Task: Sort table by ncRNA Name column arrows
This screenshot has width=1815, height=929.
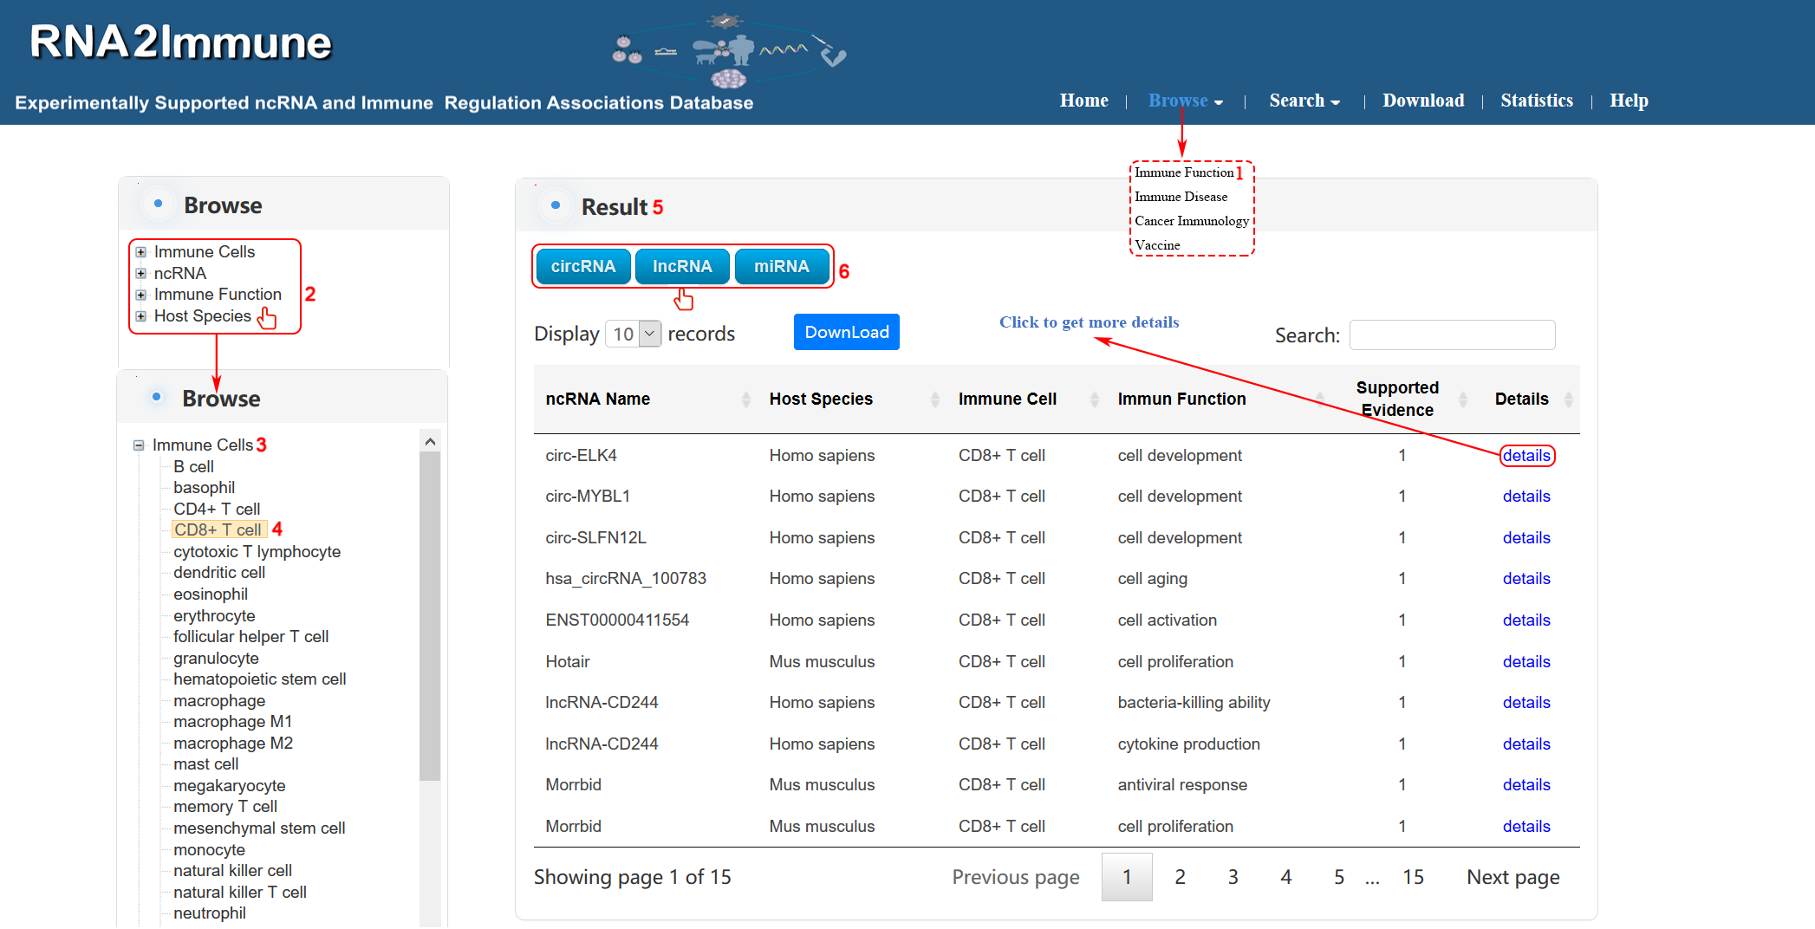Action: point(745,400)
